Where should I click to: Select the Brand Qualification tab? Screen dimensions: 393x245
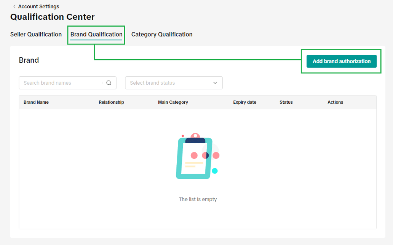coord(96,34)
